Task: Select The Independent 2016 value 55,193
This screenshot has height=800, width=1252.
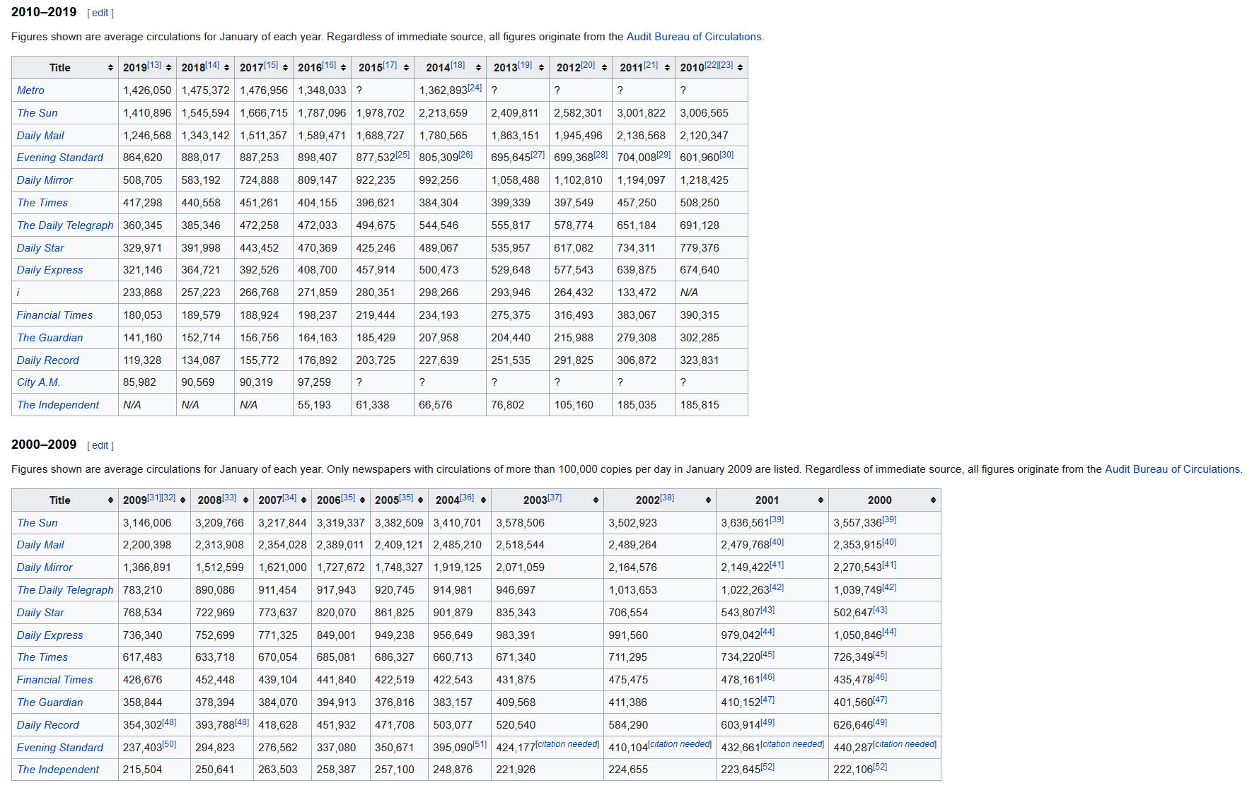Action: pyautogui.click(x=314, y=405)
